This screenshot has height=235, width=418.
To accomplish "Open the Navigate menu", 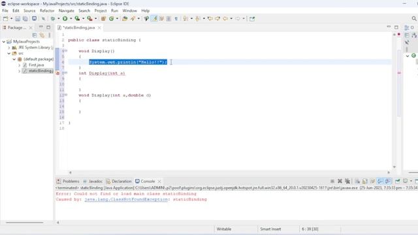I will coord(67,10).
